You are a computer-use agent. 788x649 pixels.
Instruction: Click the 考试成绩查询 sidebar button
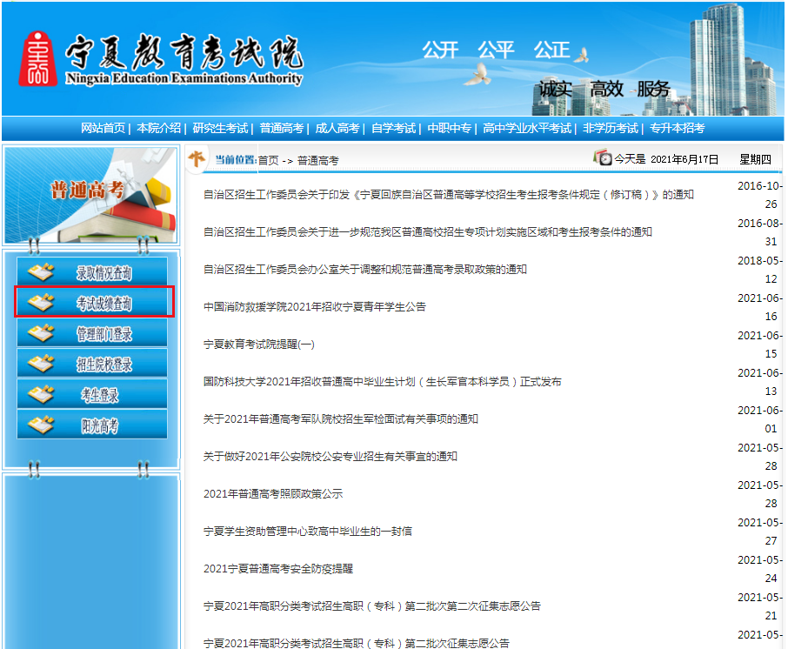pos(92,302)
